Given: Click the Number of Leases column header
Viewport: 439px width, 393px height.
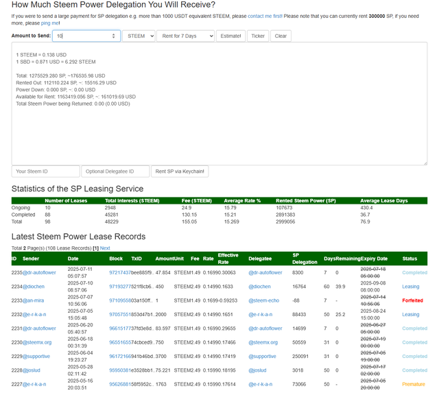Looking at the screenshot, I should click(x=66, y=201).
